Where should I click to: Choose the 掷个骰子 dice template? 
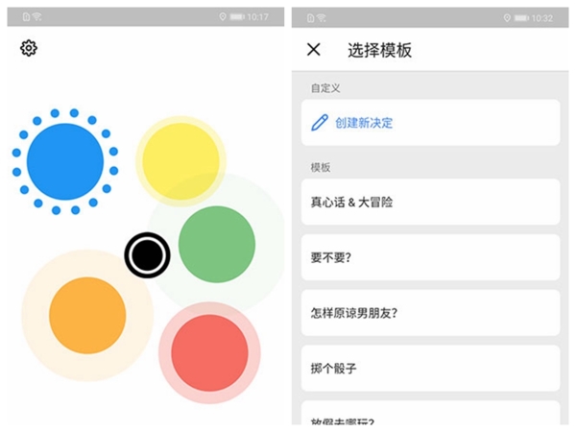point(430,369)
